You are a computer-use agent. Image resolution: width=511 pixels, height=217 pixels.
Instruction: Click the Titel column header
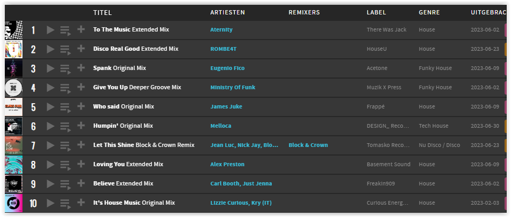click(102, 13)
